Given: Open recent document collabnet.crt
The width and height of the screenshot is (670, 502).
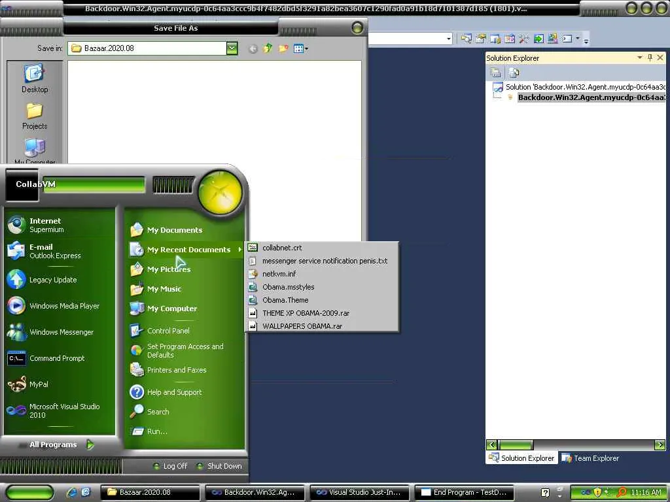Looking at the screenshot, I should click(x=323, y=248).
